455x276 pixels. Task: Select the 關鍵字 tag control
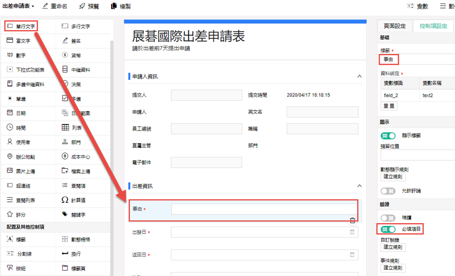tap(65, 215)
